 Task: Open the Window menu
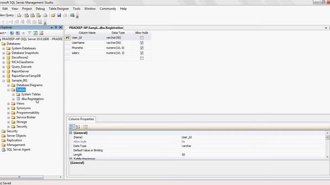(x=90, y=9)
